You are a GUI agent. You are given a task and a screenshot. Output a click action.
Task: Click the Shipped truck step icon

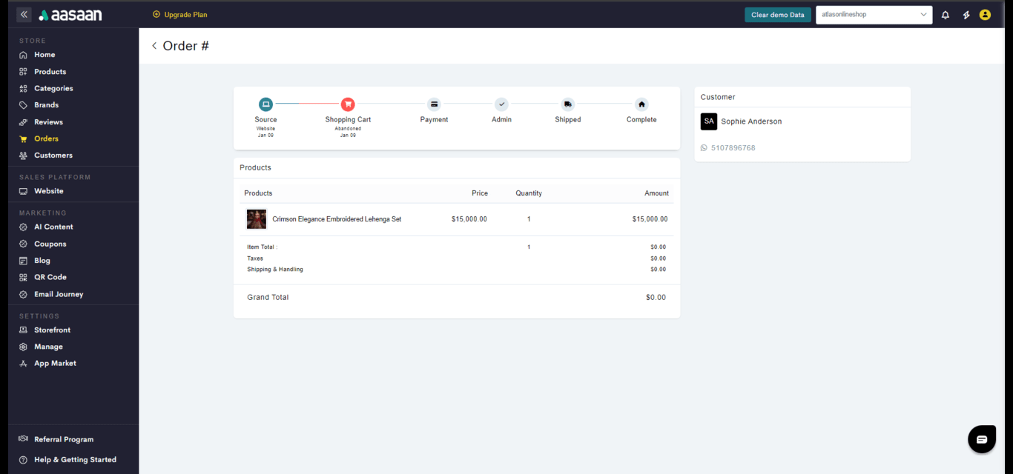pos(567,104)
